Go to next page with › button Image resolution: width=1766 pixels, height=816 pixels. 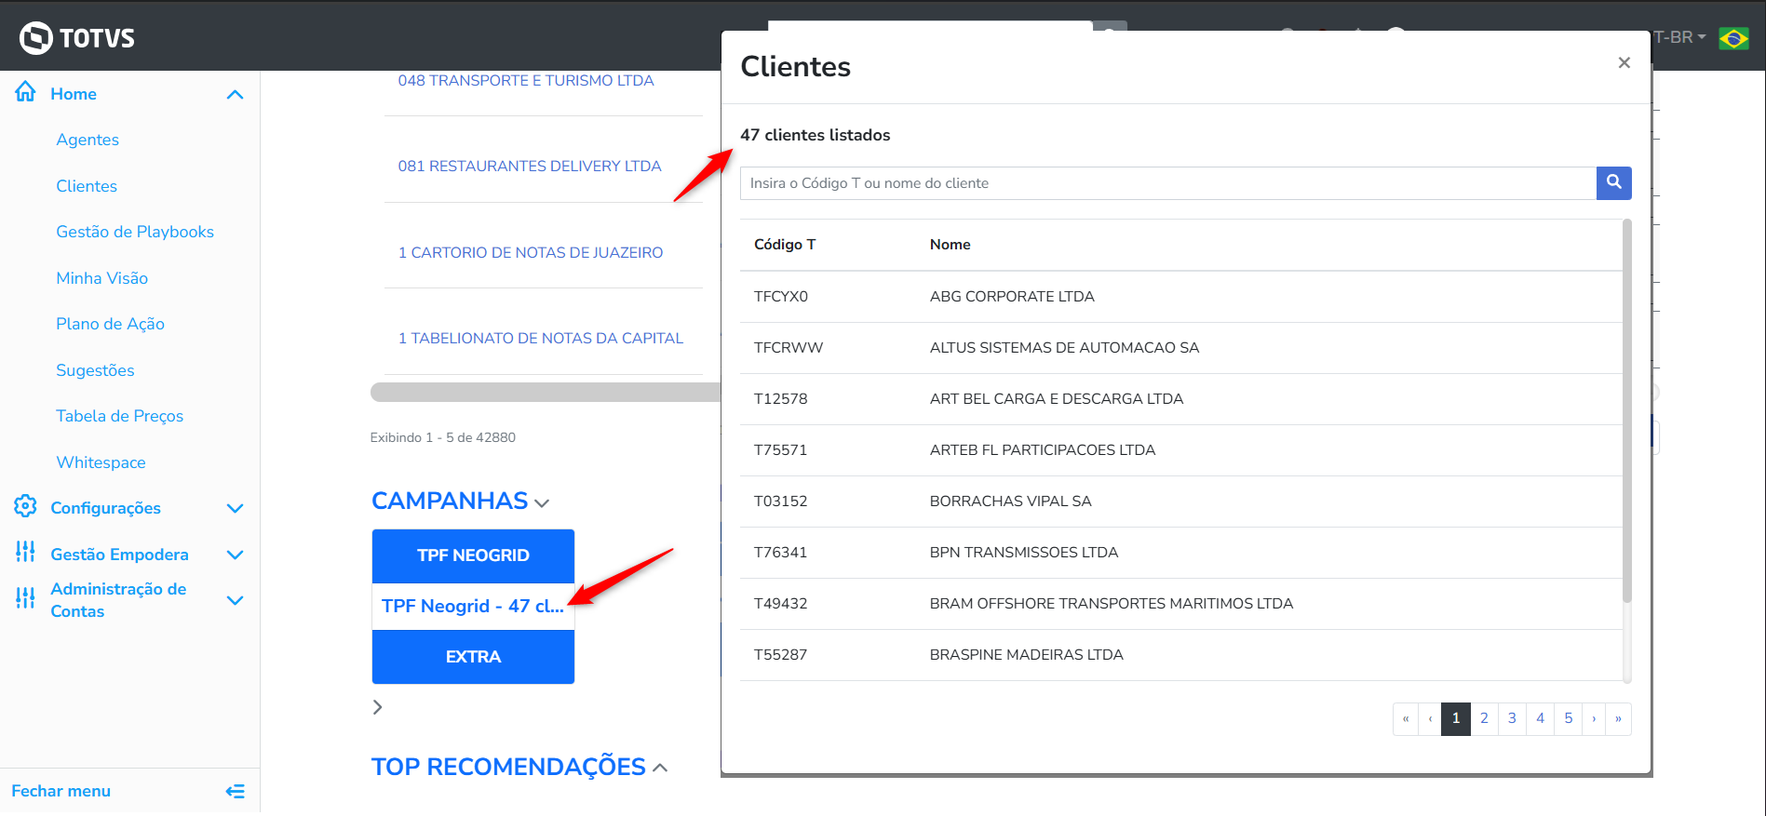tap(1594, 718)
